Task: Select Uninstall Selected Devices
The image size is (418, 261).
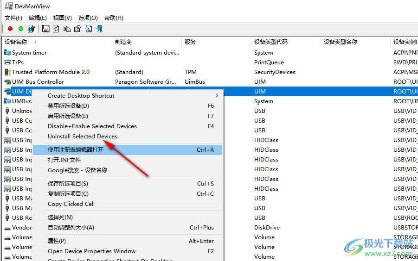Action: point(128,136)
